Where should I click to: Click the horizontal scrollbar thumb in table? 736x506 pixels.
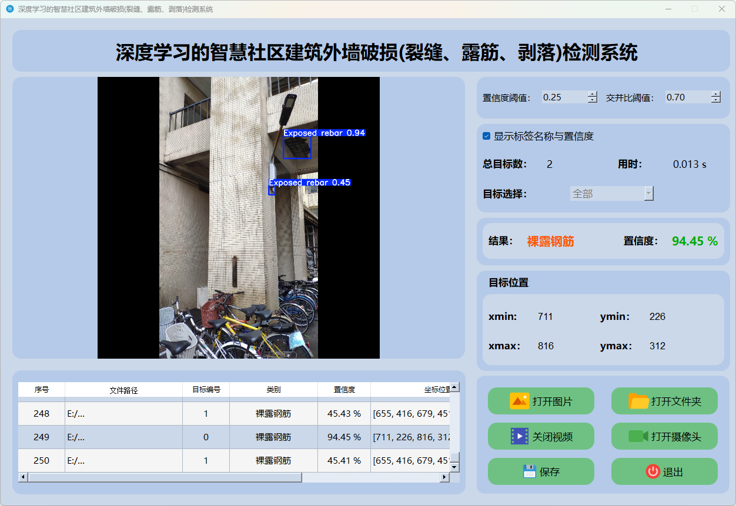[x=165, y=477]
